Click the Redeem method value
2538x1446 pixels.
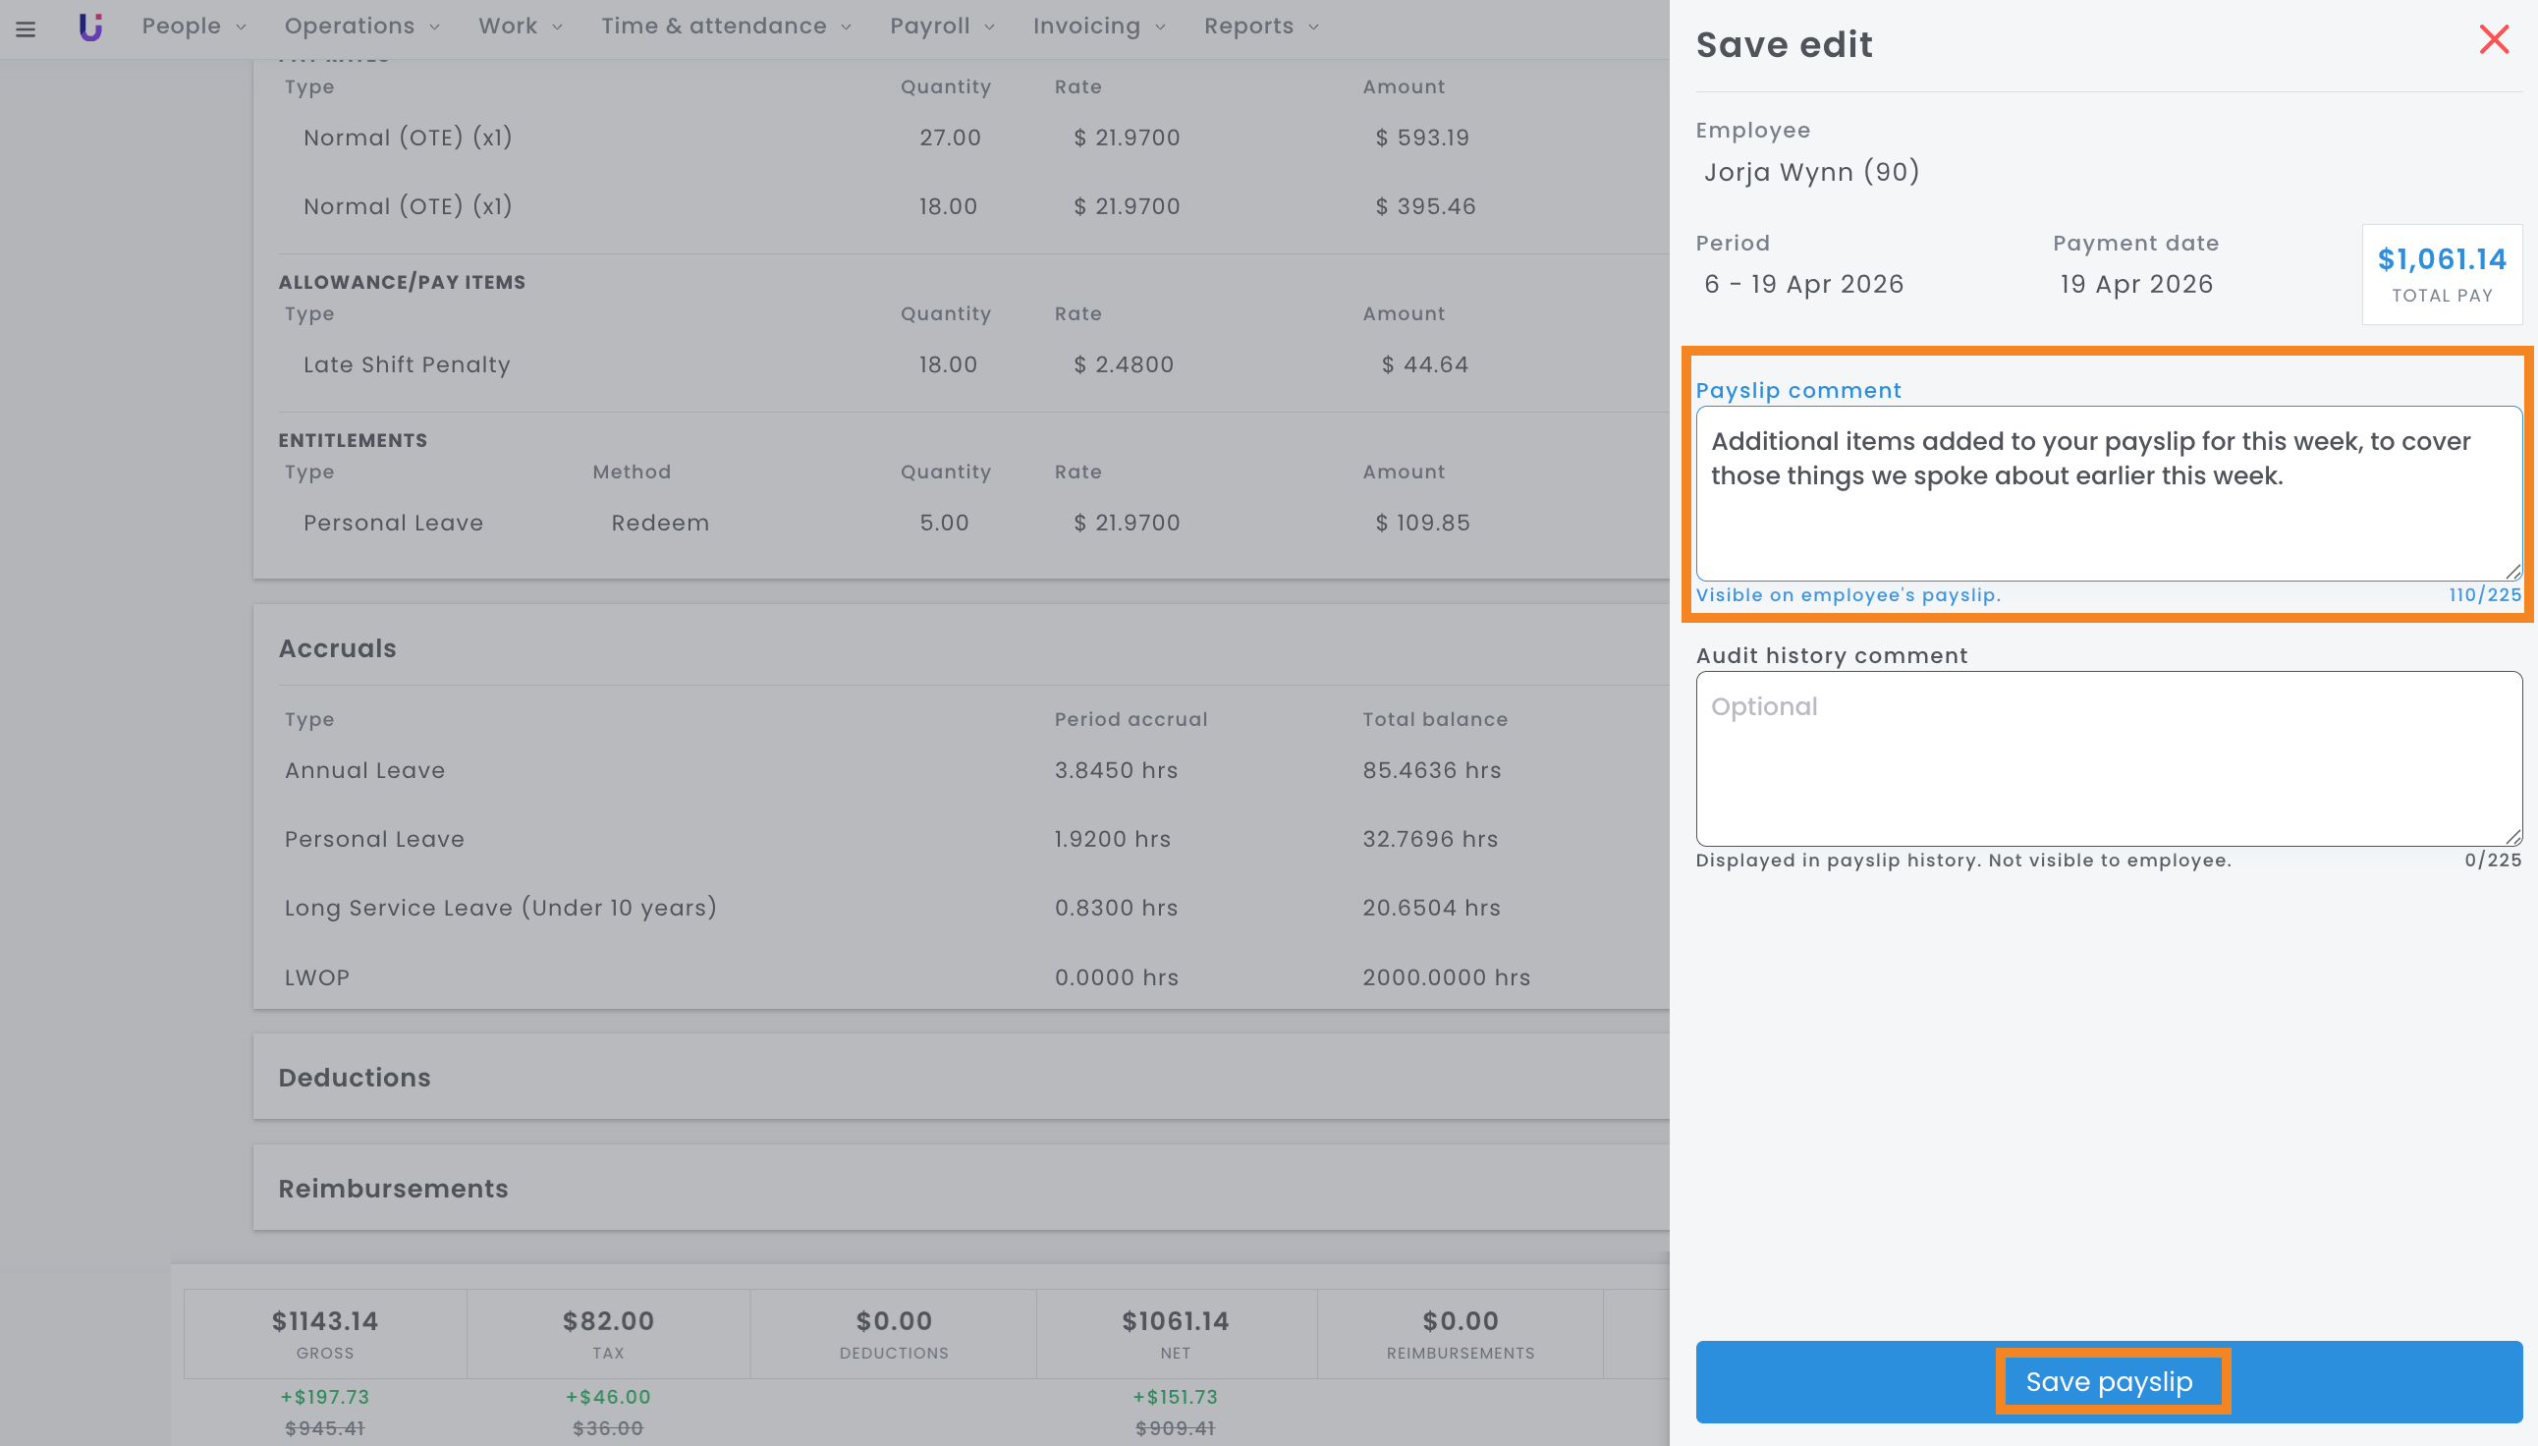660,523
